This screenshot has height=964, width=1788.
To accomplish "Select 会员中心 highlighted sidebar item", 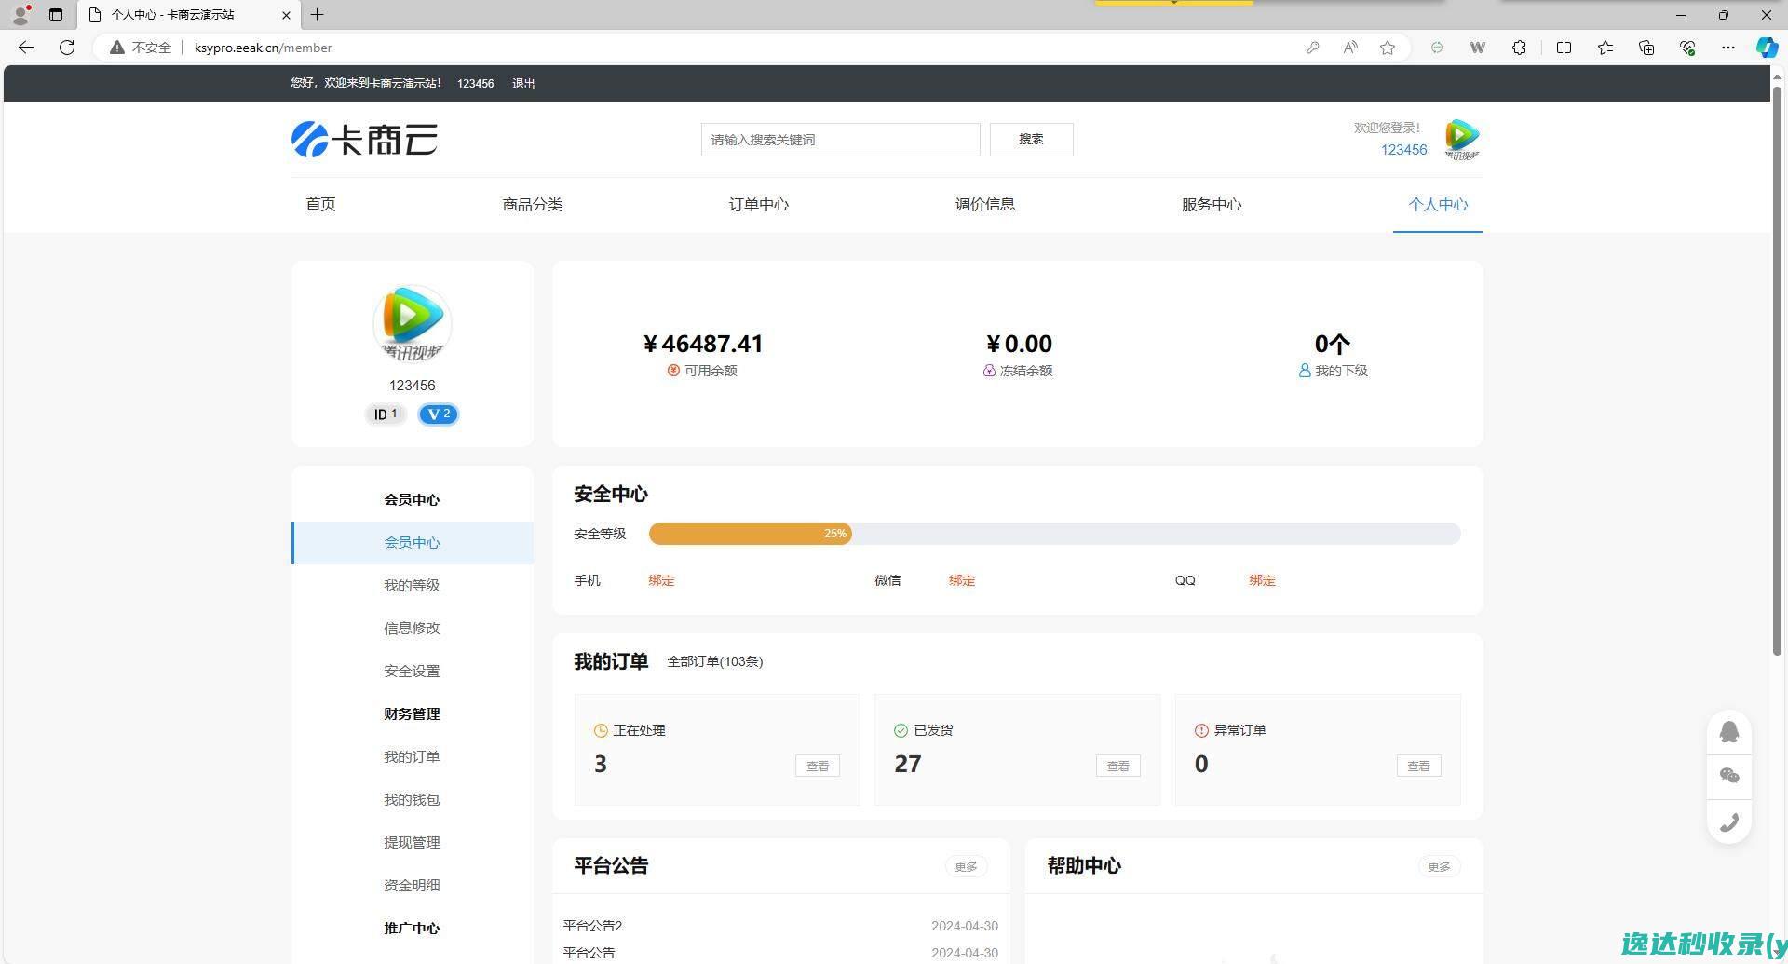I will 413,543.
